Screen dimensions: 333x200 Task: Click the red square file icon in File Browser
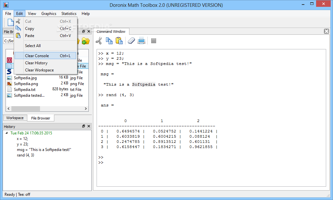[9, 60]
